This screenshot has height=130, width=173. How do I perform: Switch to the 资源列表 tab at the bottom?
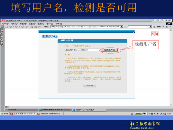tap(21, 110)
